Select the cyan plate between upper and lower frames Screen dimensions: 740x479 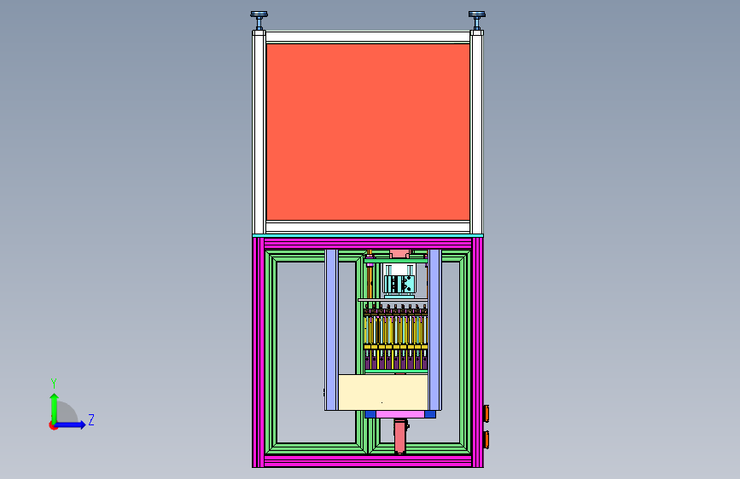(x=368, y=236)
